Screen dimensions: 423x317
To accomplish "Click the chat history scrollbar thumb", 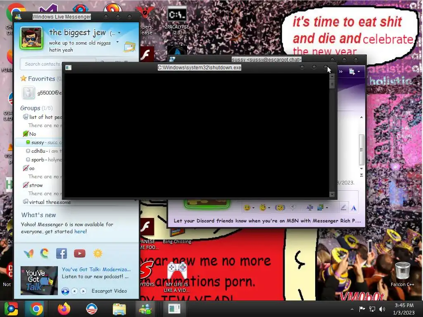I will (361, 149).
